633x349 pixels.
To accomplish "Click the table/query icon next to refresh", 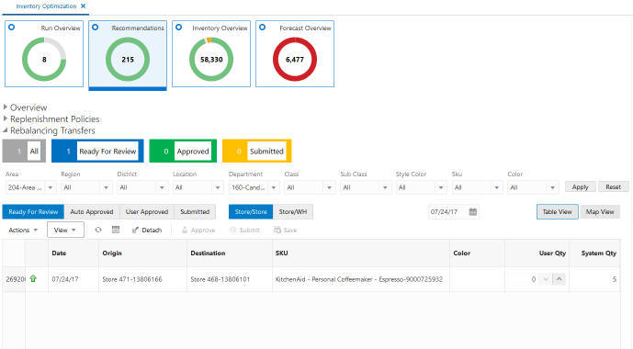I will click(x=116, y=230).
